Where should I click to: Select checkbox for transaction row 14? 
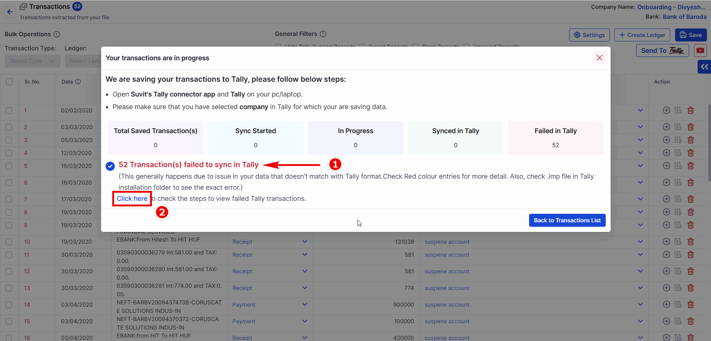pyautogui.click(x=9, y=305)
